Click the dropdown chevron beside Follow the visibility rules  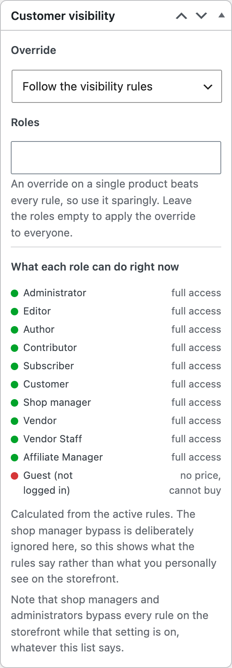click(208, 87)
